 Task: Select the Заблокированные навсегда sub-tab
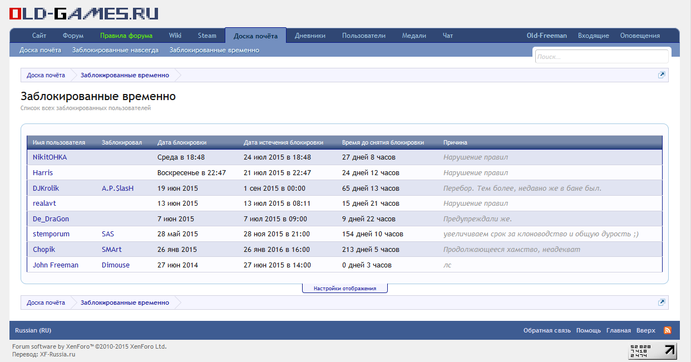point(115,50)
